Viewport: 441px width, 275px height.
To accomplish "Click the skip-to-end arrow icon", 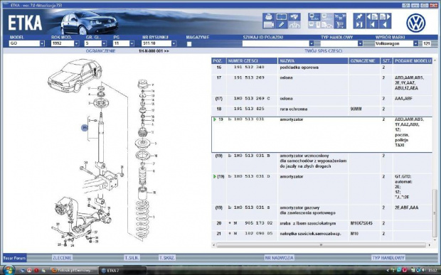I will point(359,25).
